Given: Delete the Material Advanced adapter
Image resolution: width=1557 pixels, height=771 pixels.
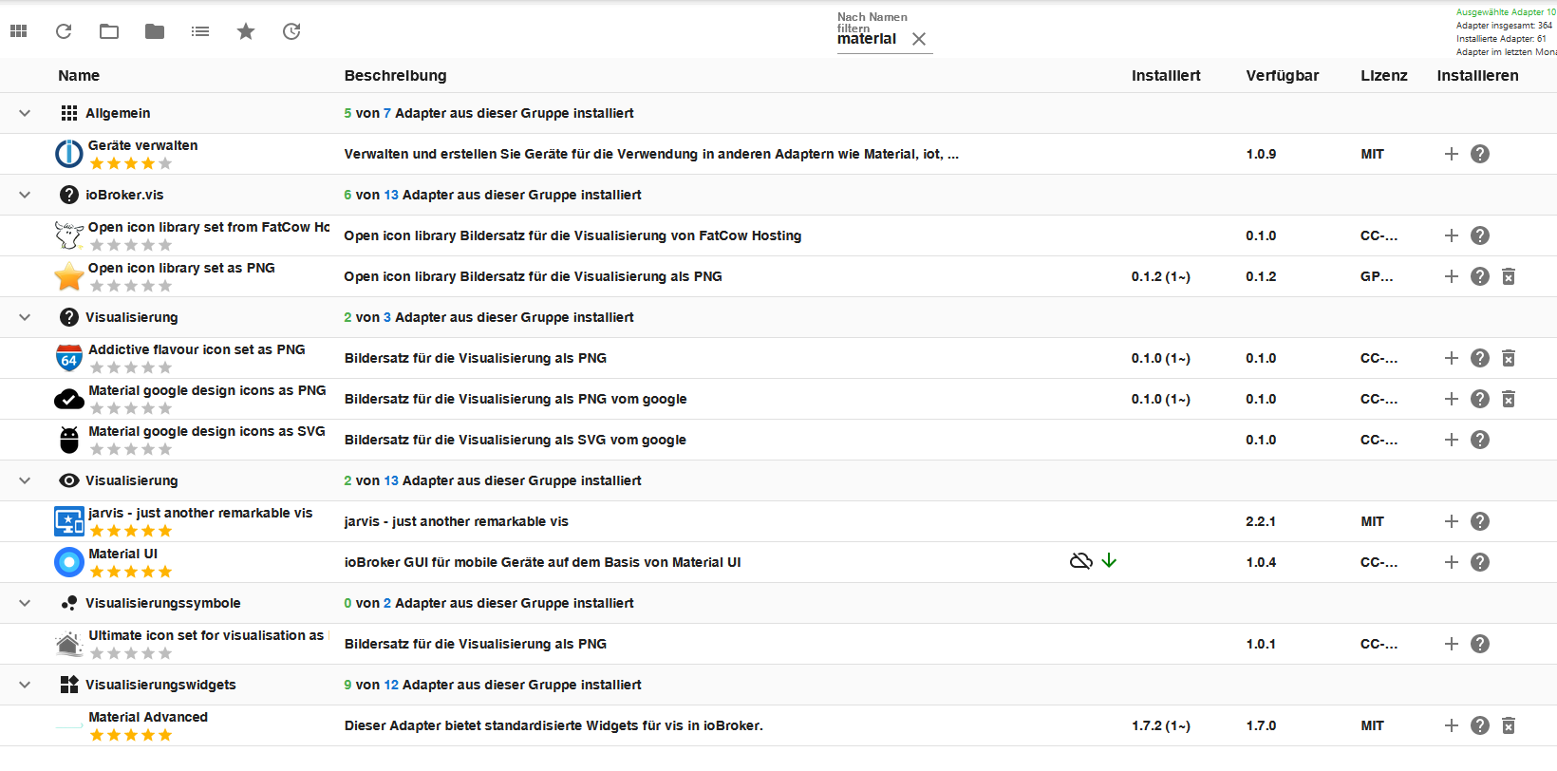Looking at the screenshot, I should click(1509, 725).
